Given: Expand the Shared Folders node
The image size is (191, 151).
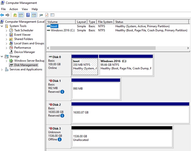Looking at the screenshot, I should [x=7, y=39].
